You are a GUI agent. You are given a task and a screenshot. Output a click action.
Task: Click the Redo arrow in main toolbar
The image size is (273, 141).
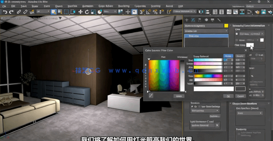[x=11, y=12]
